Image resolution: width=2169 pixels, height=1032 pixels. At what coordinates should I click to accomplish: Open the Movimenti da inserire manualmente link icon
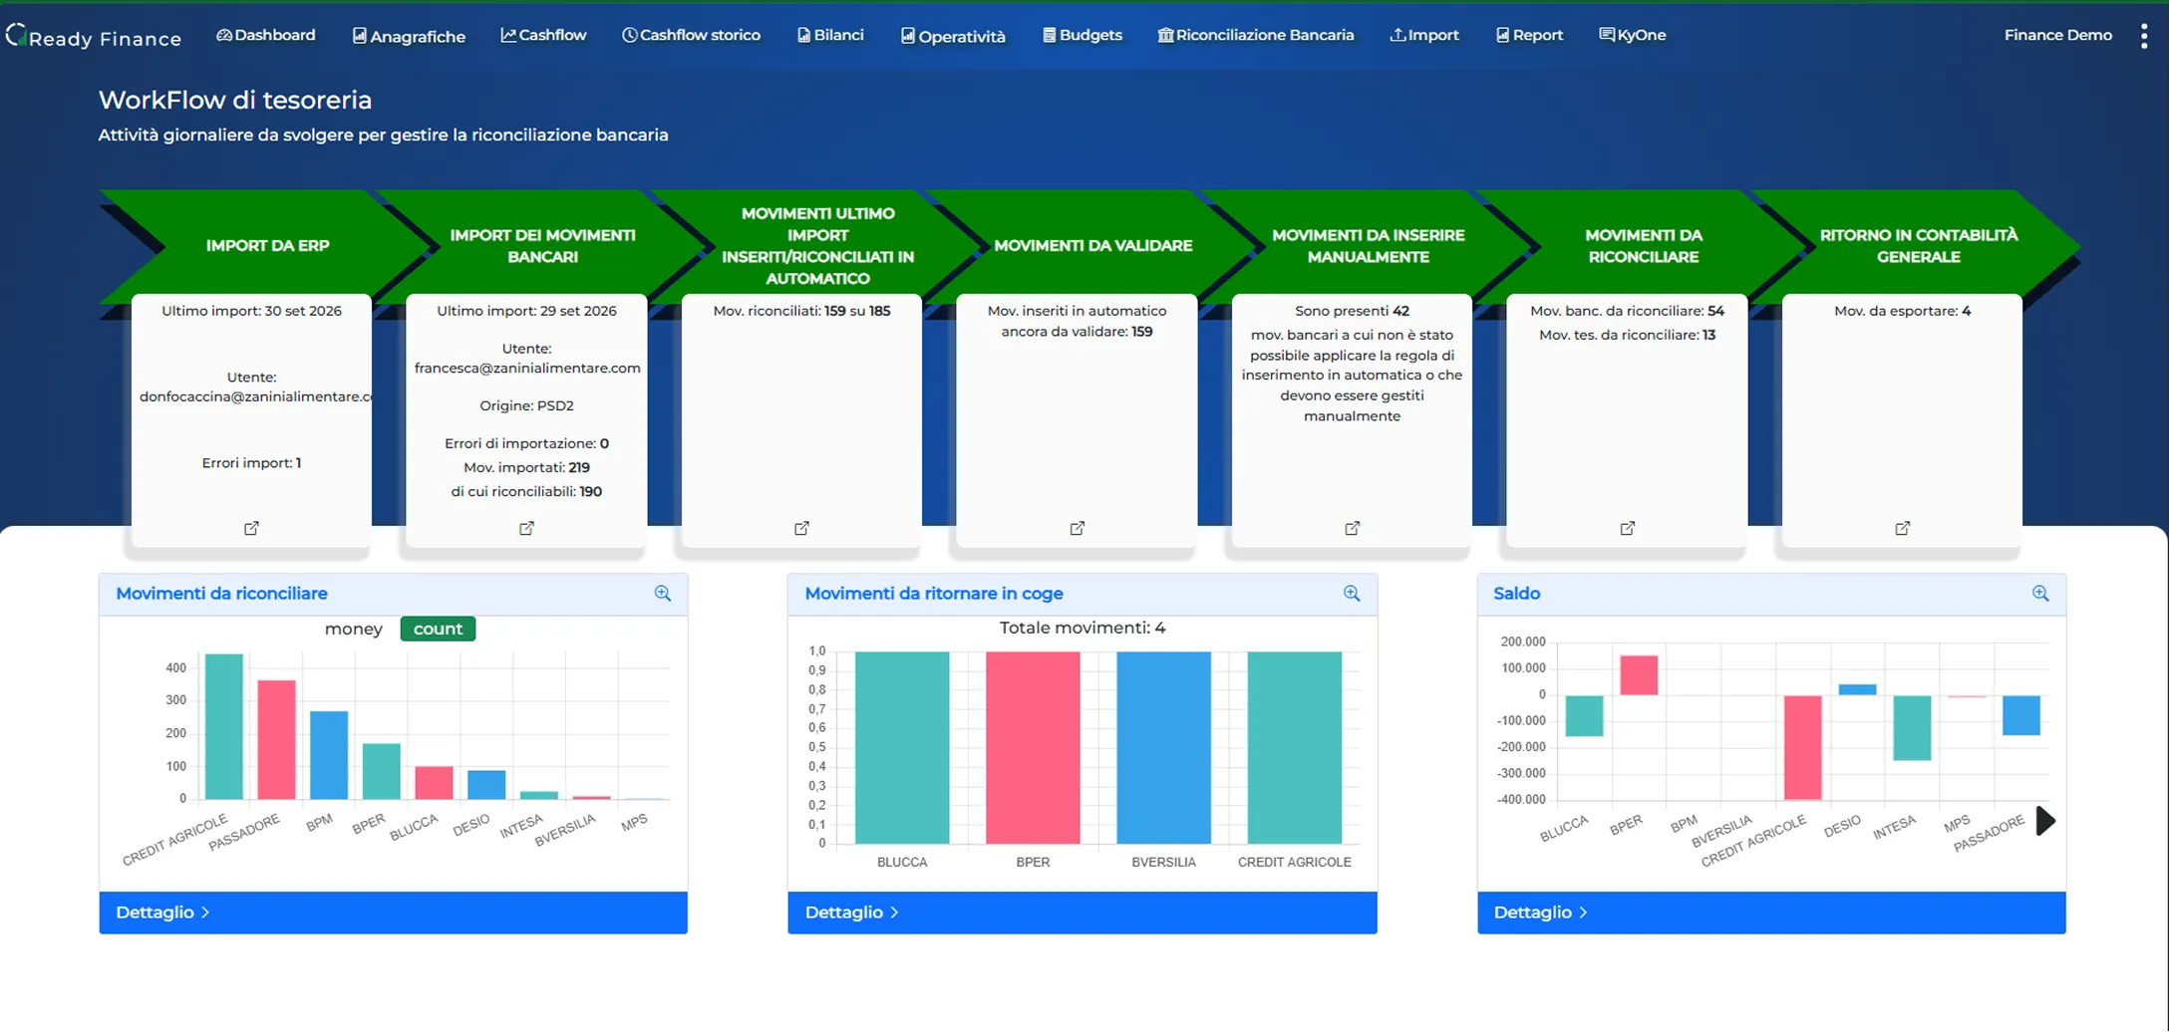click(x=1352, y=528)
